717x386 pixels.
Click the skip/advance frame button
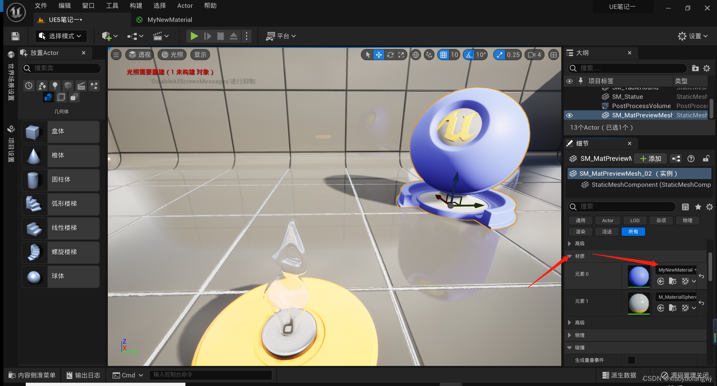point(208,36)
